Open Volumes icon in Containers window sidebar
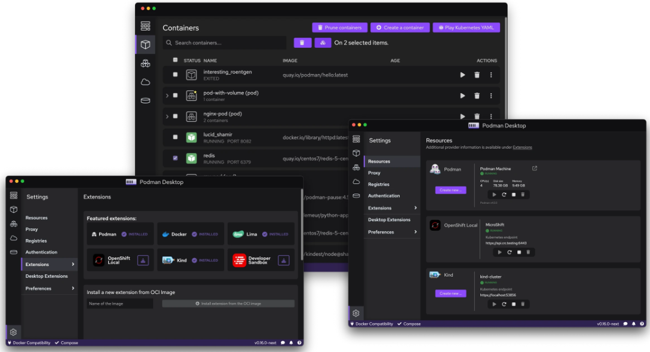The height and width of the screenshot is (352, 650). pyautogui.click(x=146, y=101)
